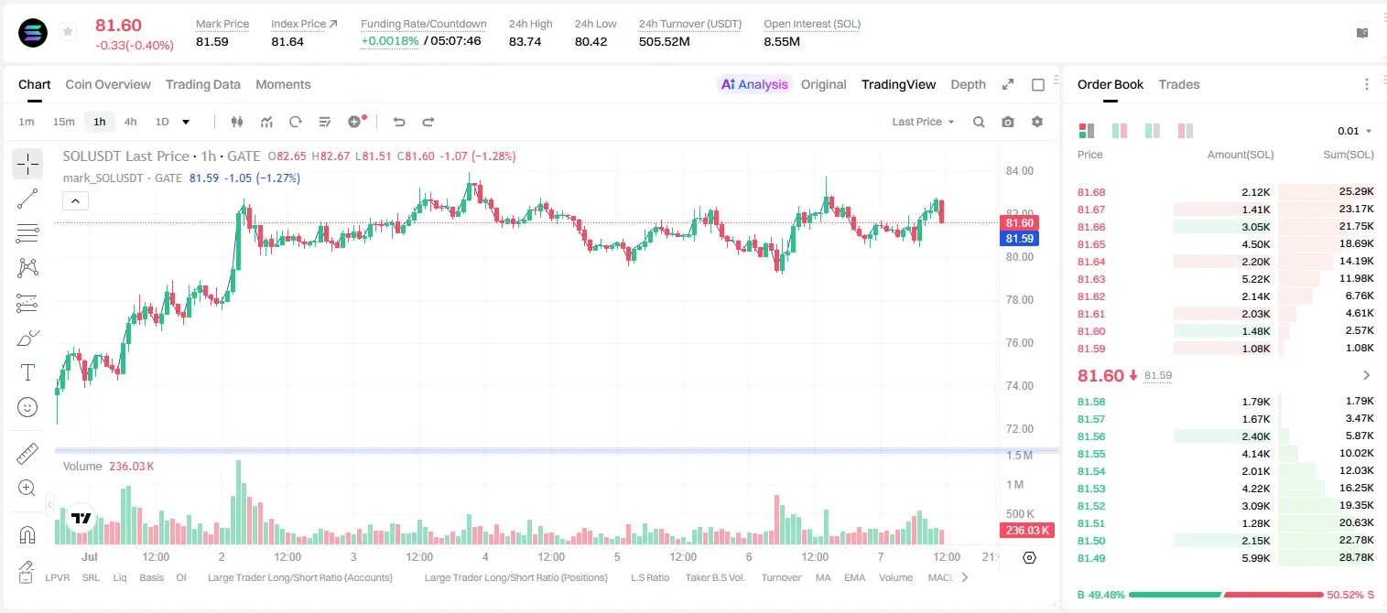Click the buy/sell ratio bar

[x=1226, y=595]
